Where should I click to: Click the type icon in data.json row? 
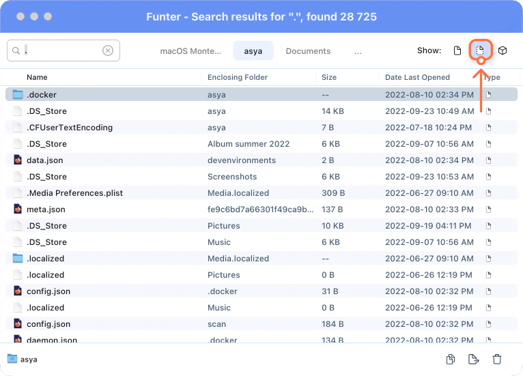click(x=489, y=160)
